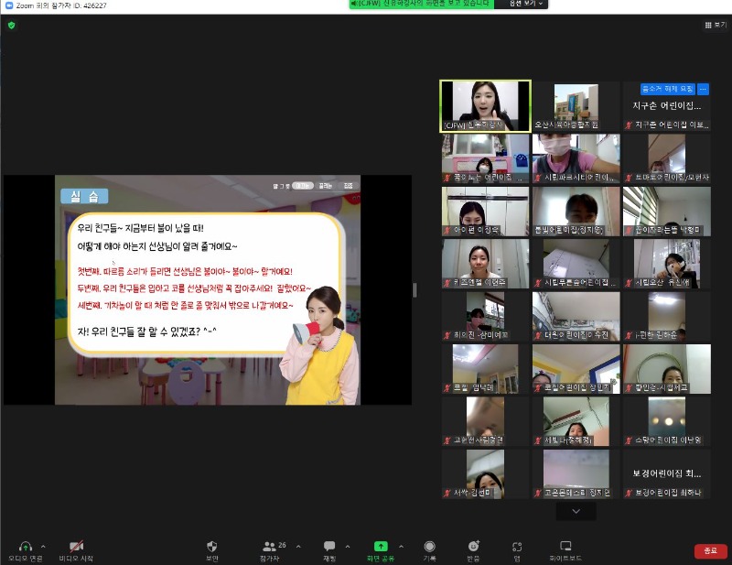Click the three-dot more button on participant tile
732x565 pixels.
(703, 89)
